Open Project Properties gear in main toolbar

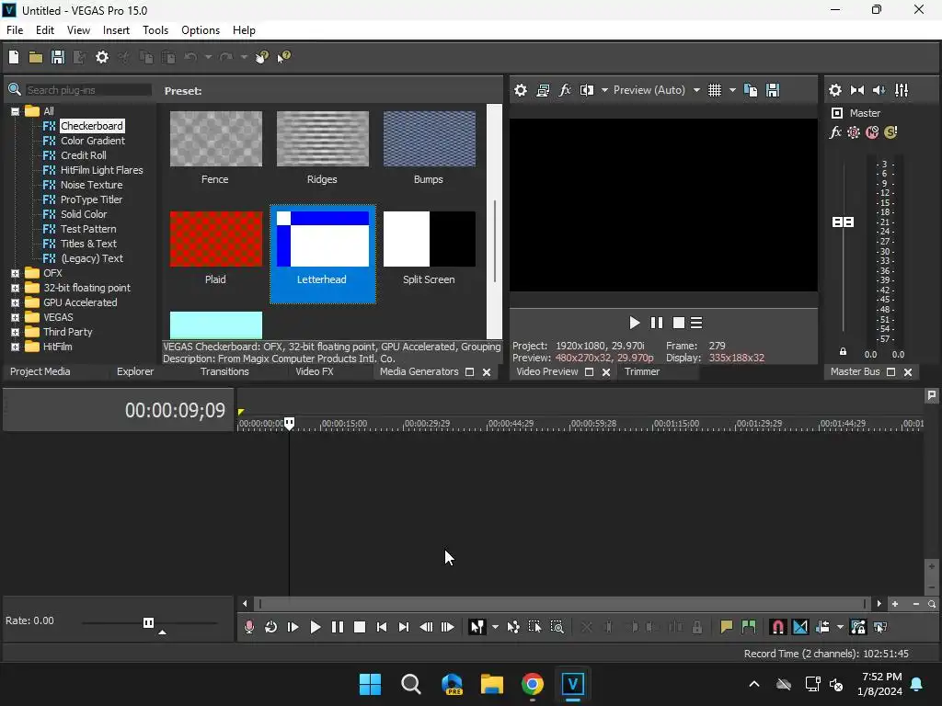pyautogui.click(x=102, y=57)
